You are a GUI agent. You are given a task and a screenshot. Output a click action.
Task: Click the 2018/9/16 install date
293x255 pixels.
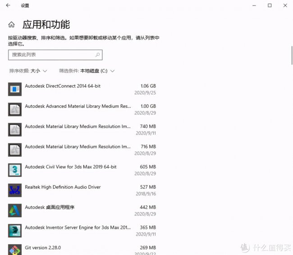click(x=146, y=194)
